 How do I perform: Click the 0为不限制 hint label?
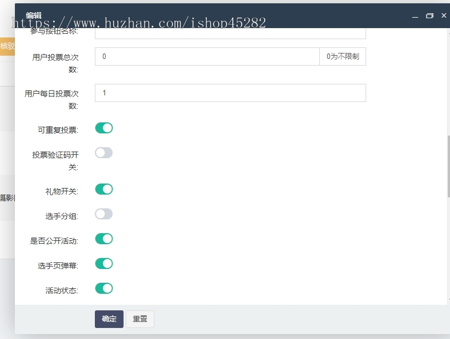pyautogui.click(x=342, y=56)
